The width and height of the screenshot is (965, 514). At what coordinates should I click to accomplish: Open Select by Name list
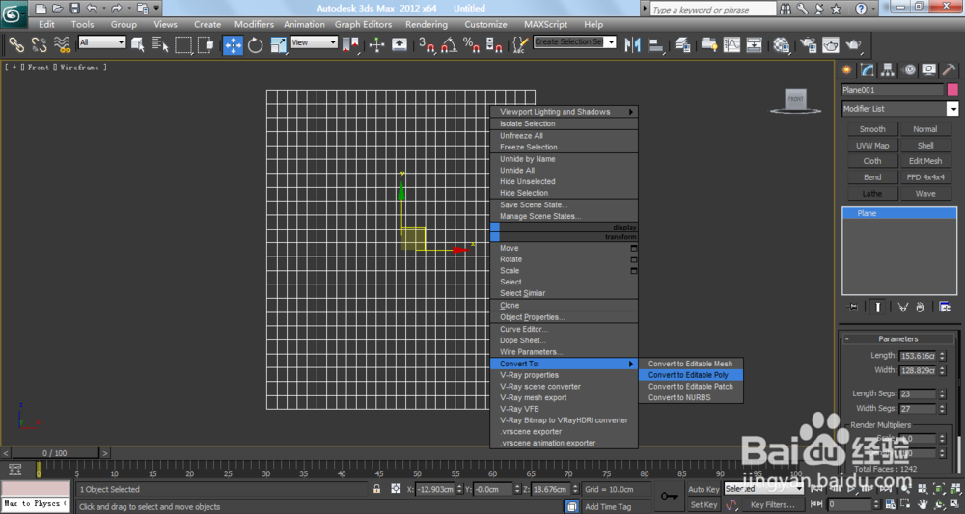160,45
